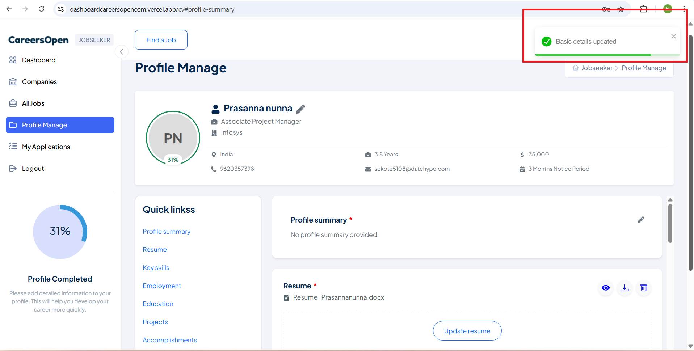The width and height of the screenshot is (694, 351).
Task: Open the browser extensions icon
Action: click(x=643, y=9)
